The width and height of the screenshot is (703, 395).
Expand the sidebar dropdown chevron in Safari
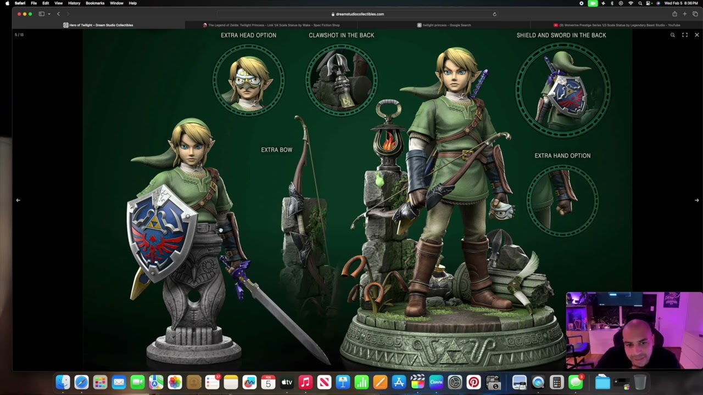(x=49, y=14)
